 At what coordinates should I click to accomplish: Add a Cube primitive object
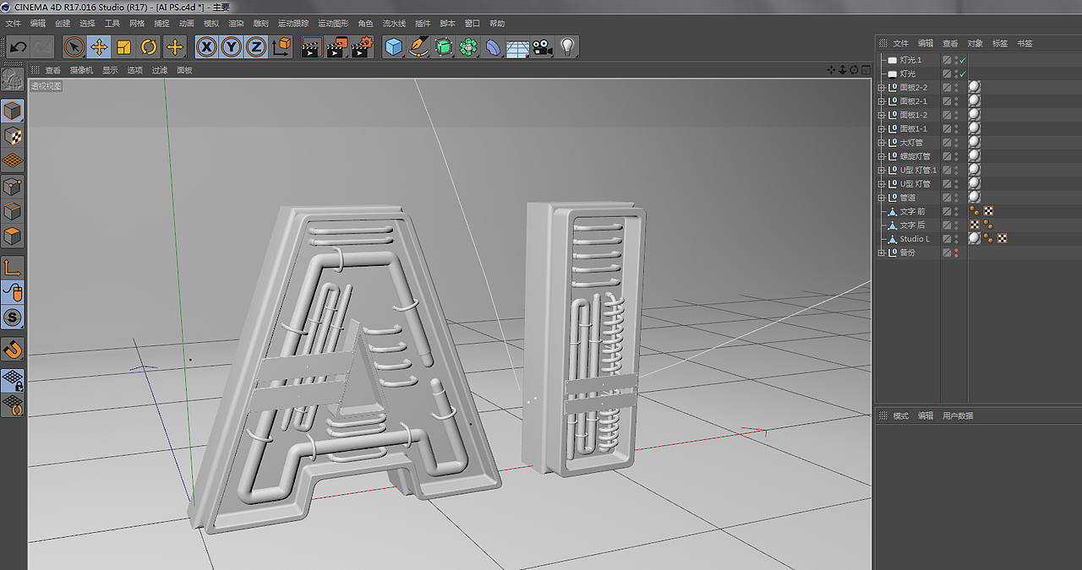coord(394,47)
